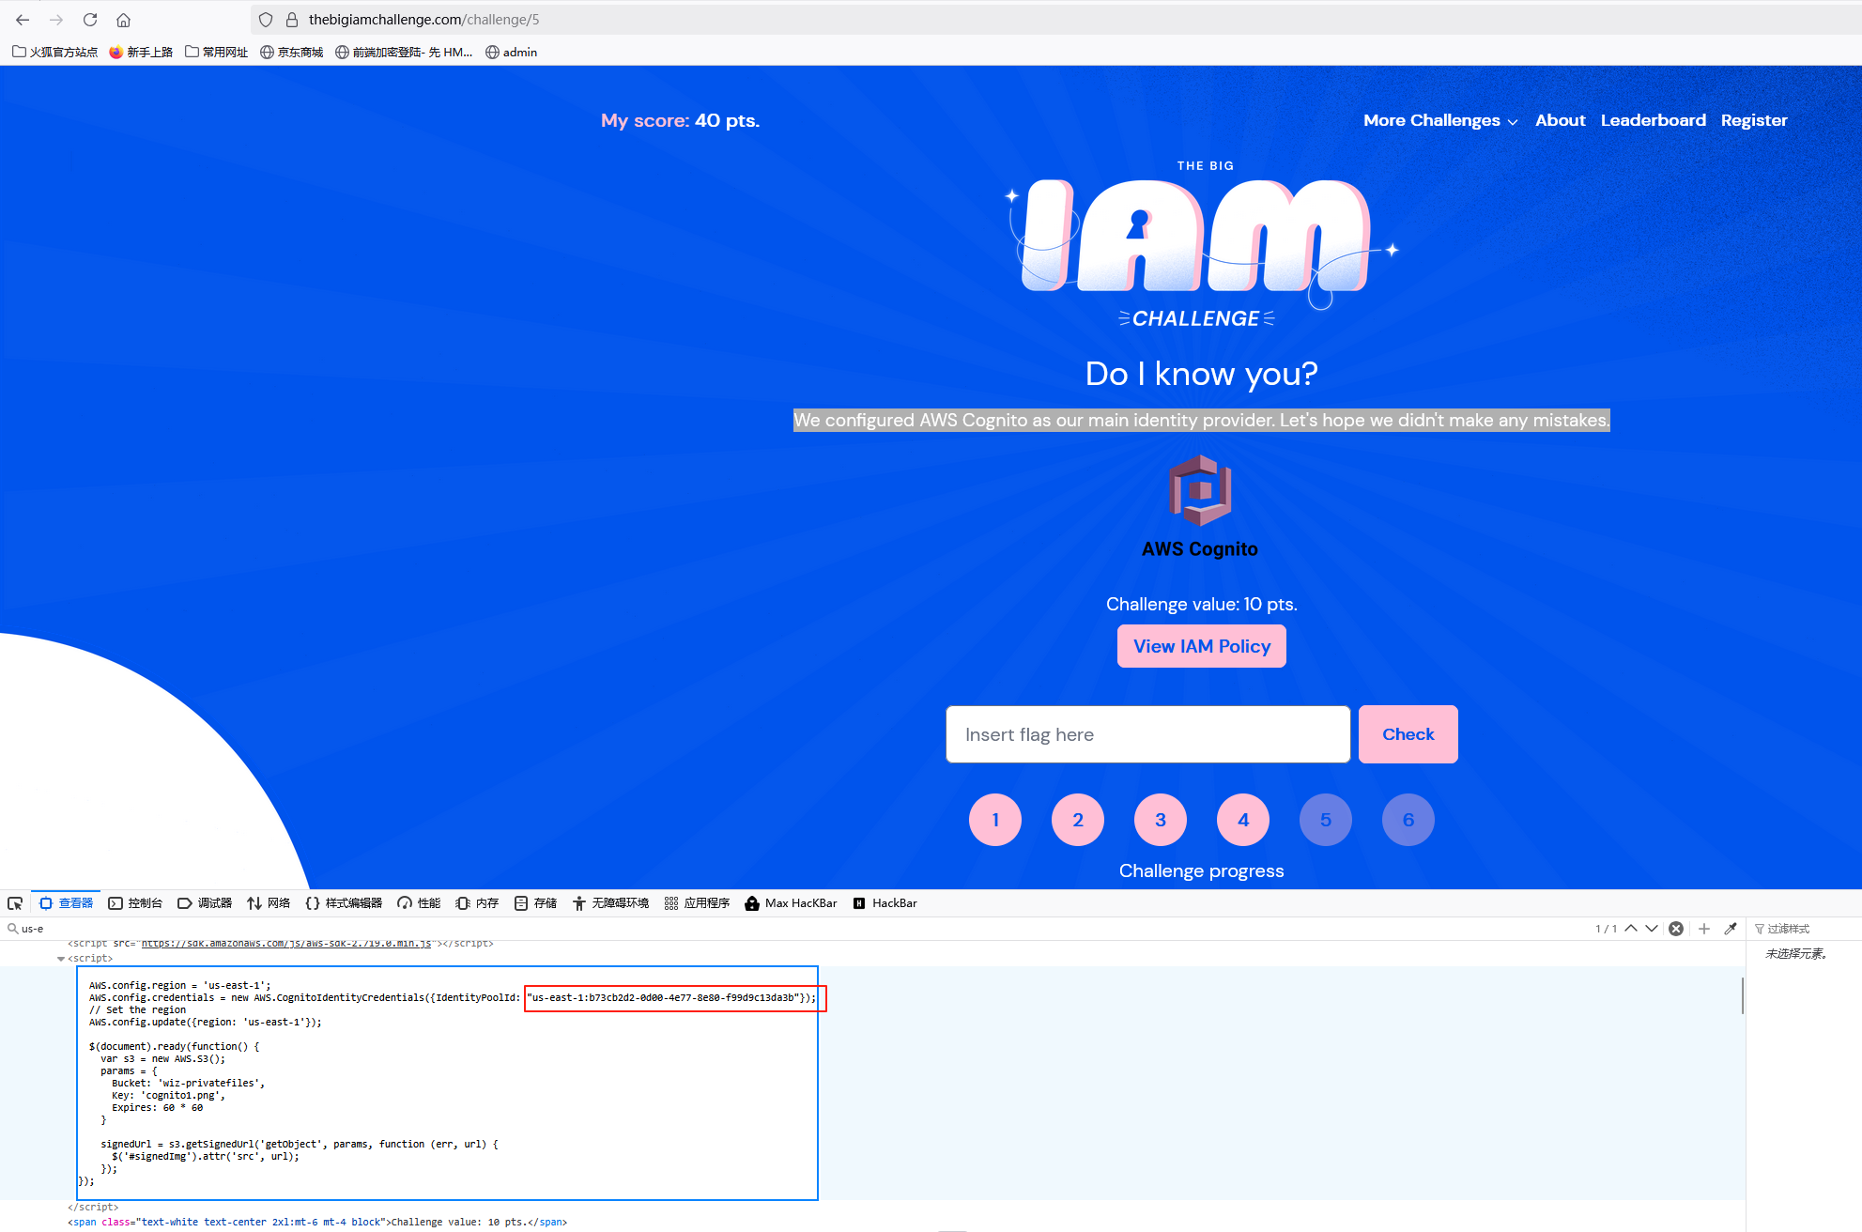Go to challenge 4 progress circle
The width and height of the screenshot is (1862, 1232).
1243,820
